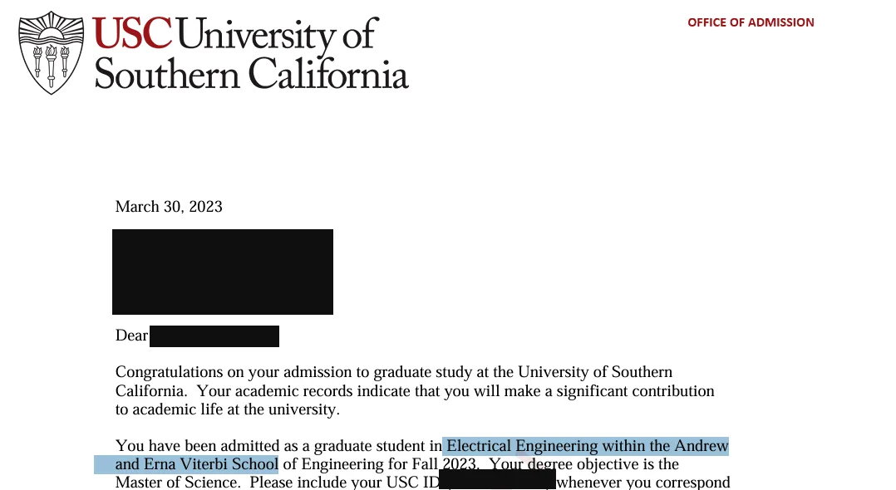Viewport: 896px width, 490px height.
Task: Click the redacted name after Dear
Action: [x=214, y=336]
